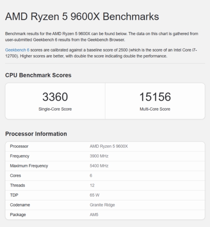210x227 pixels.
Task: Select the 5400 MHz value
Action: pos(99,166)
